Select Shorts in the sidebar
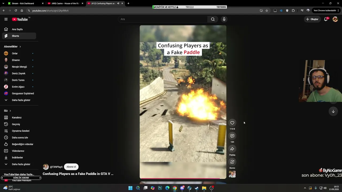The height and width of the screenshot is (192, 342). [x=19, y=36]
